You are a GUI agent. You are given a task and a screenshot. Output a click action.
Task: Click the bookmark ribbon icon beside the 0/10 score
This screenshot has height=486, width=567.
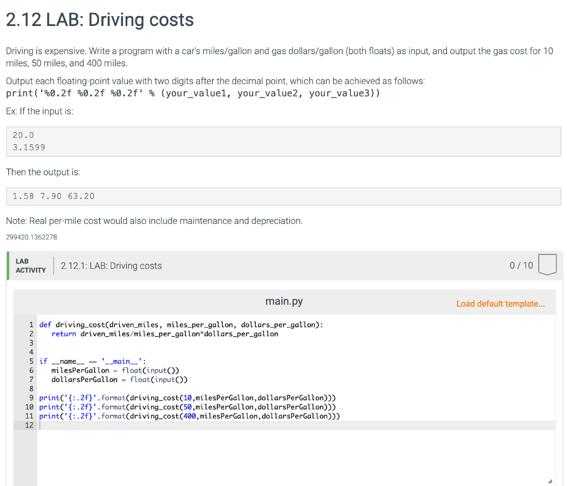[547, 264]
